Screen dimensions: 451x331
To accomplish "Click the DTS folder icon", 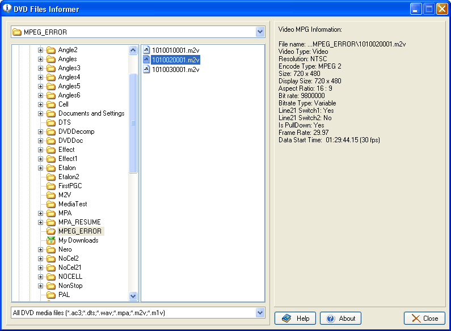I will [51, 122].
